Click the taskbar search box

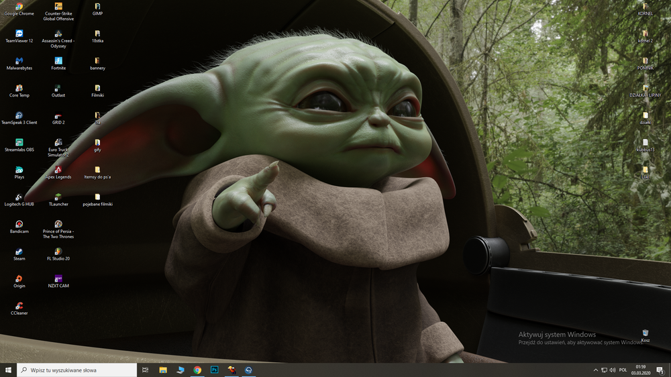(77, 370)
